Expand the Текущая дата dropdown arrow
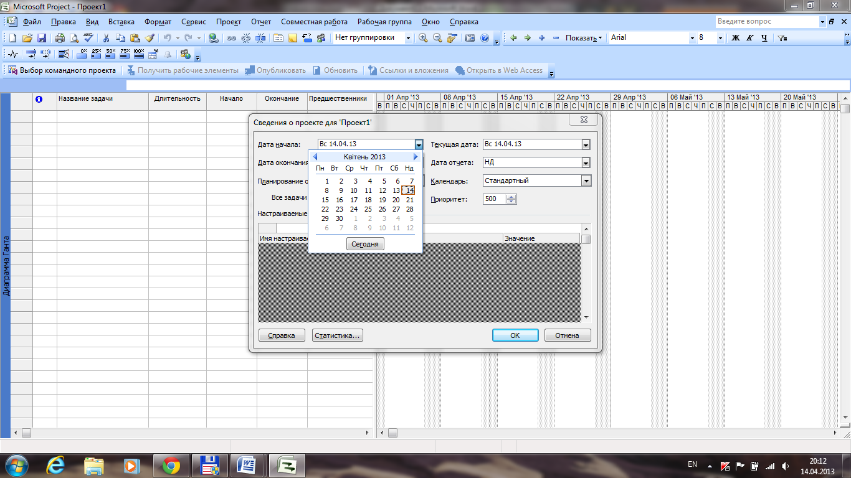Screen dimensions: 851x478 tap(586, 144)
